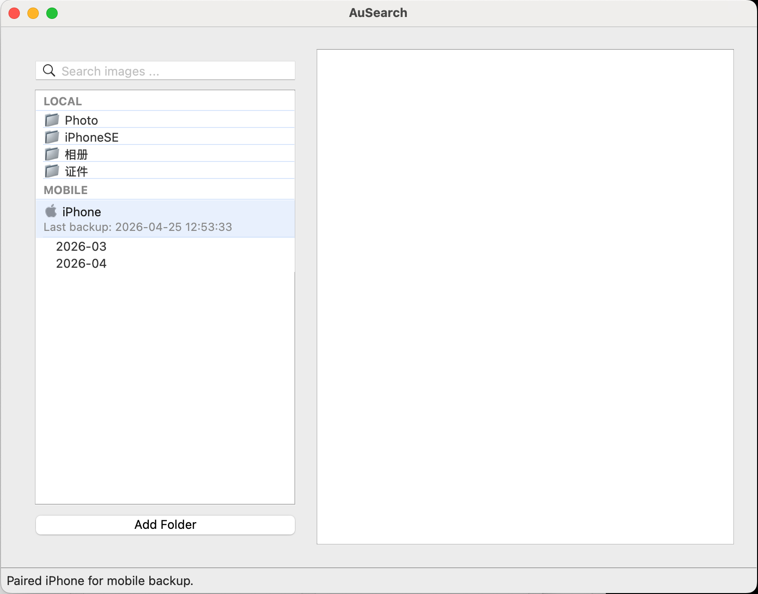Click the folder icon next to 相册

pyautogui.click(x=52, y=153)
